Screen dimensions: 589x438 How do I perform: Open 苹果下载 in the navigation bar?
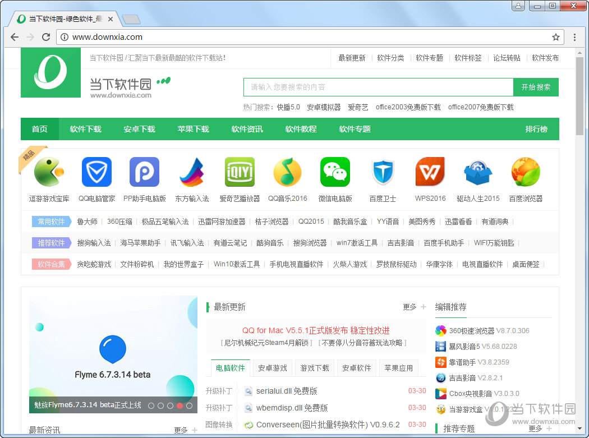coord(193,129)
